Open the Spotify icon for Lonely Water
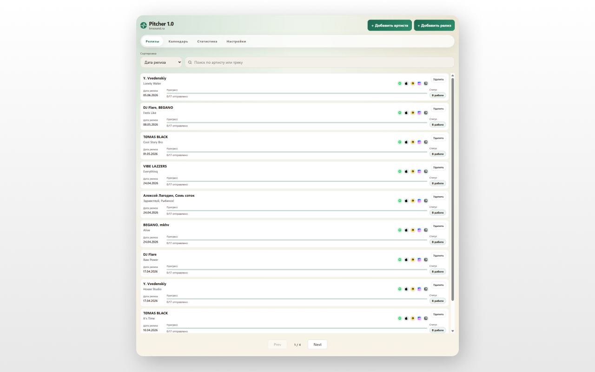The height and width of the screenshot is (372, 595). tap(399, 83)
